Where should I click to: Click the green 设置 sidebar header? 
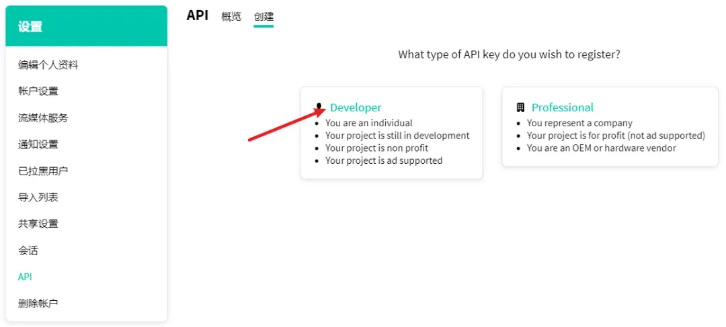click(x=86, y=26)
